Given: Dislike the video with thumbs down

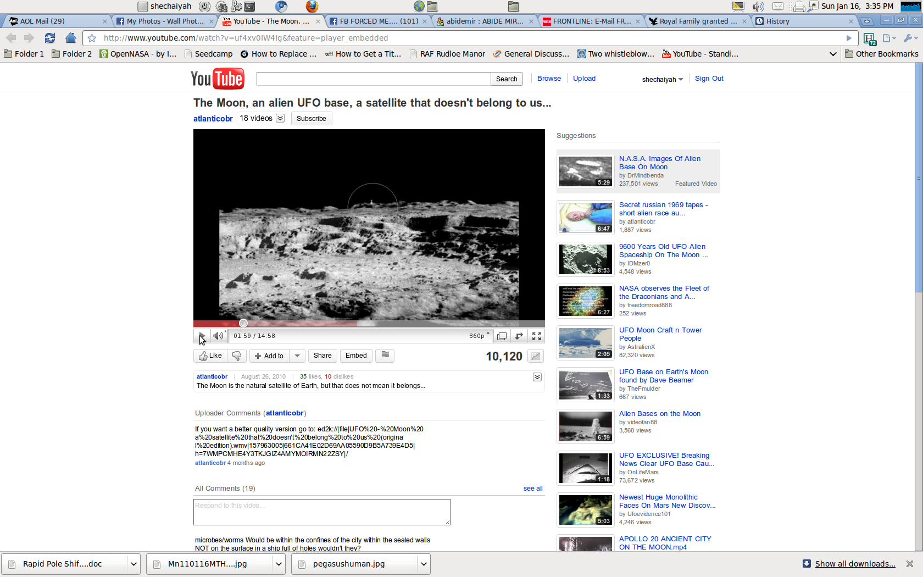Looking at the screenshot, I should [x=237, y=356].
